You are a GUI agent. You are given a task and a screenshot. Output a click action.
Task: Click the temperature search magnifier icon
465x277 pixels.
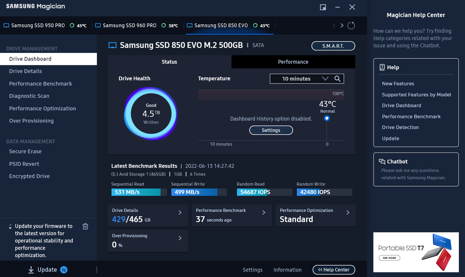tap(337, 78)
